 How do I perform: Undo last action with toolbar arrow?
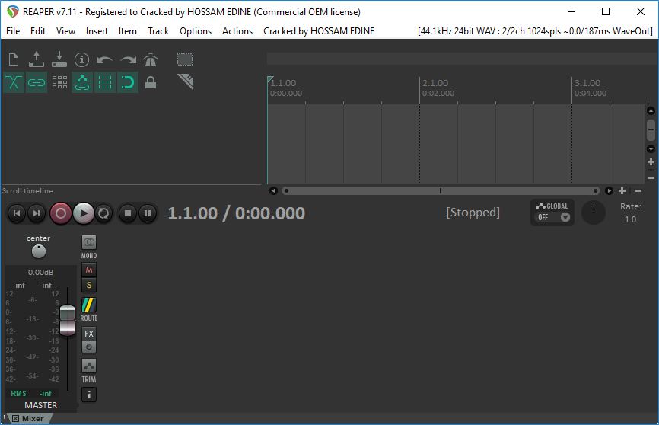coord(105,59)
